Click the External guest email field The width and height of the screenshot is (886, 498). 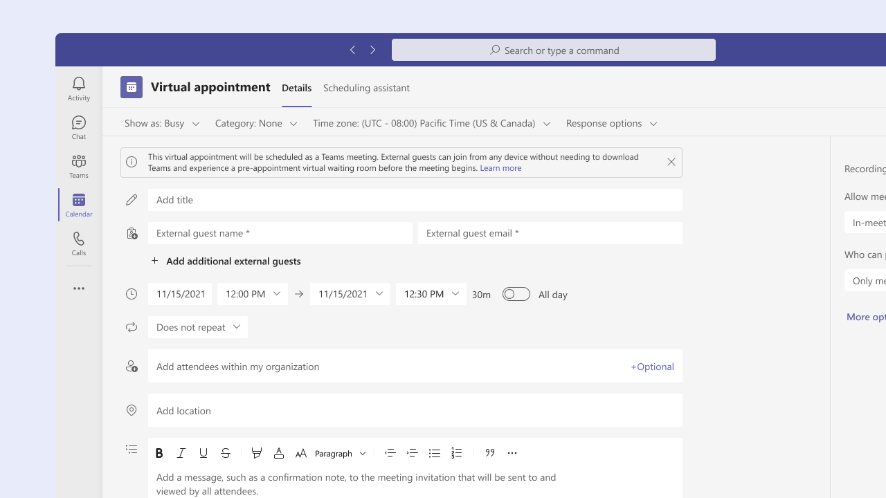tap(550, 233)
